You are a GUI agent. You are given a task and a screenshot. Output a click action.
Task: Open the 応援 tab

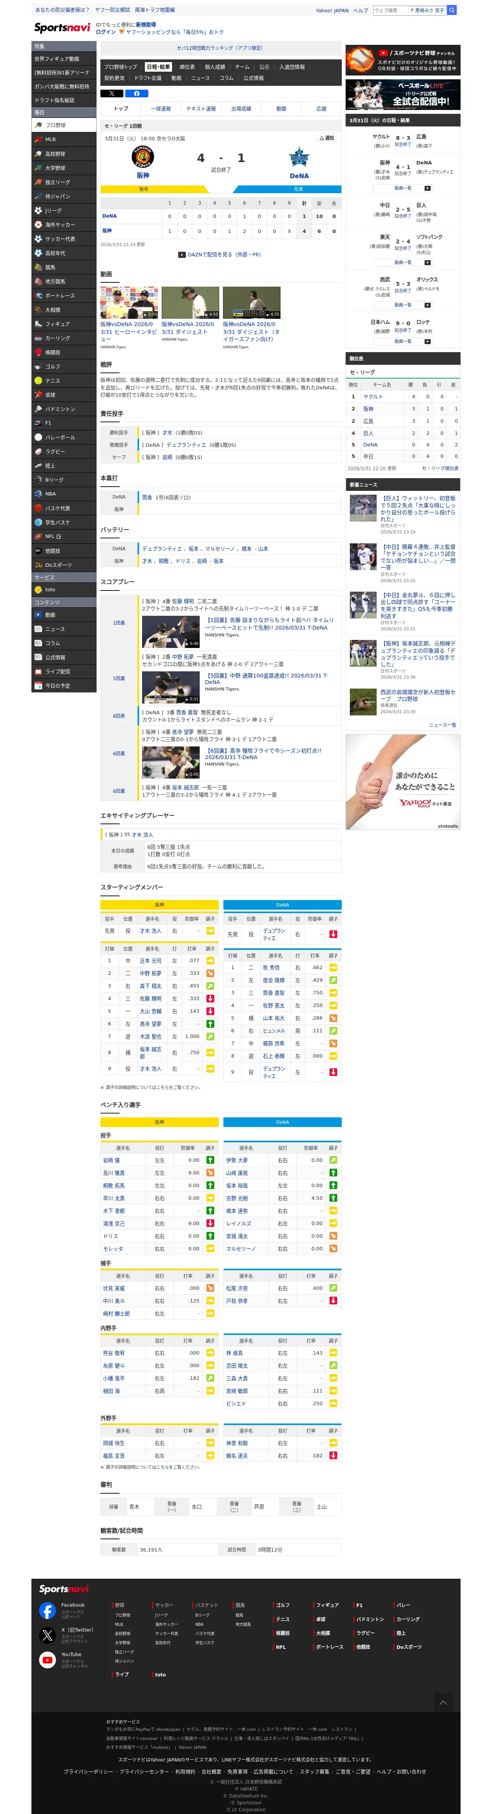tap(321, 108)
